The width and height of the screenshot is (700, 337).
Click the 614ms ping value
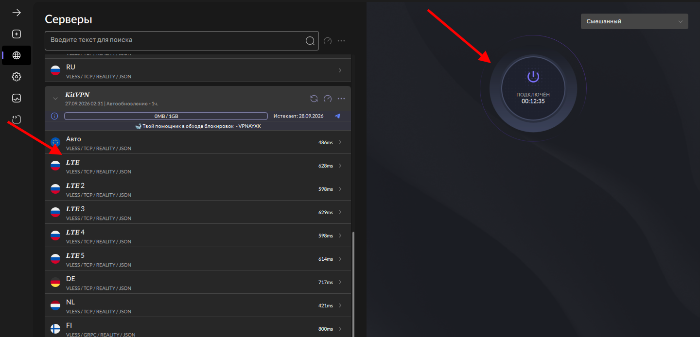tap(326, 259)
